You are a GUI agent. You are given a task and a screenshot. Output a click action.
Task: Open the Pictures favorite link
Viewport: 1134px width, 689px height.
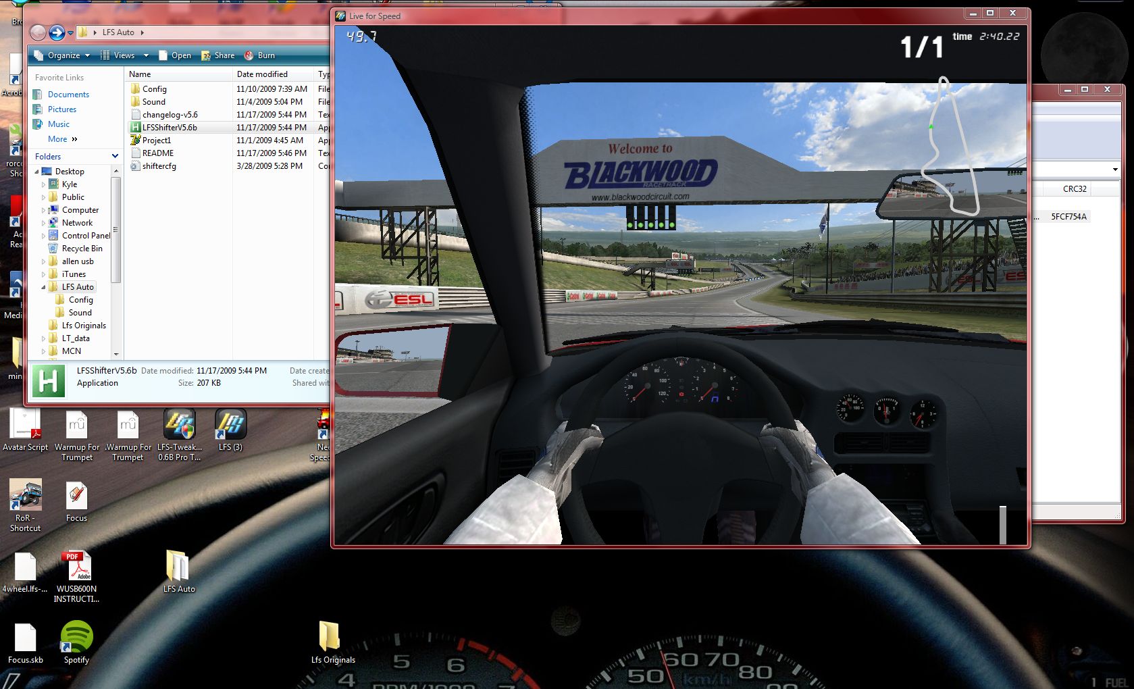[x=62, y=109]
